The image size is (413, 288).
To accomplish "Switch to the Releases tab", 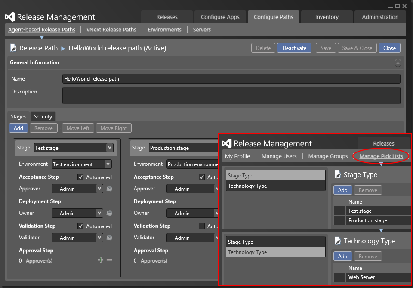I will click(167, 17).
